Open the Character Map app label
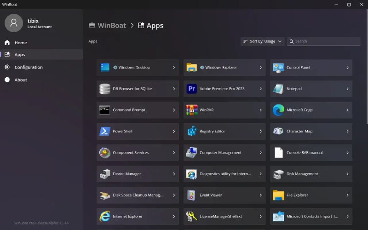Screen dimensions: 368x230 (x=299, y=131)
